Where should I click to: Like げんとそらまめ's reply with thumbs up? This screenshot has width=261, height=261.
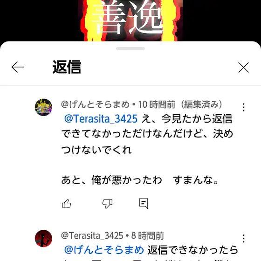point(66,204)
